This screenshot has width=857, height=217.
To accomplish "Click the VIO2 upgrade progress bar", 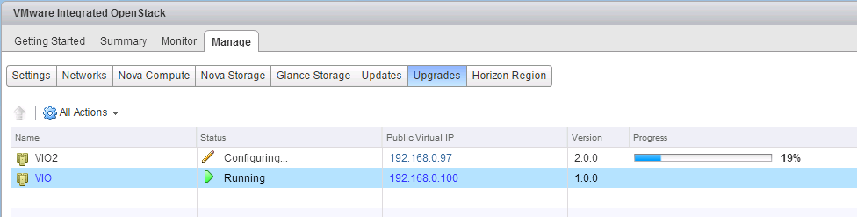I will tap(702, 158).
